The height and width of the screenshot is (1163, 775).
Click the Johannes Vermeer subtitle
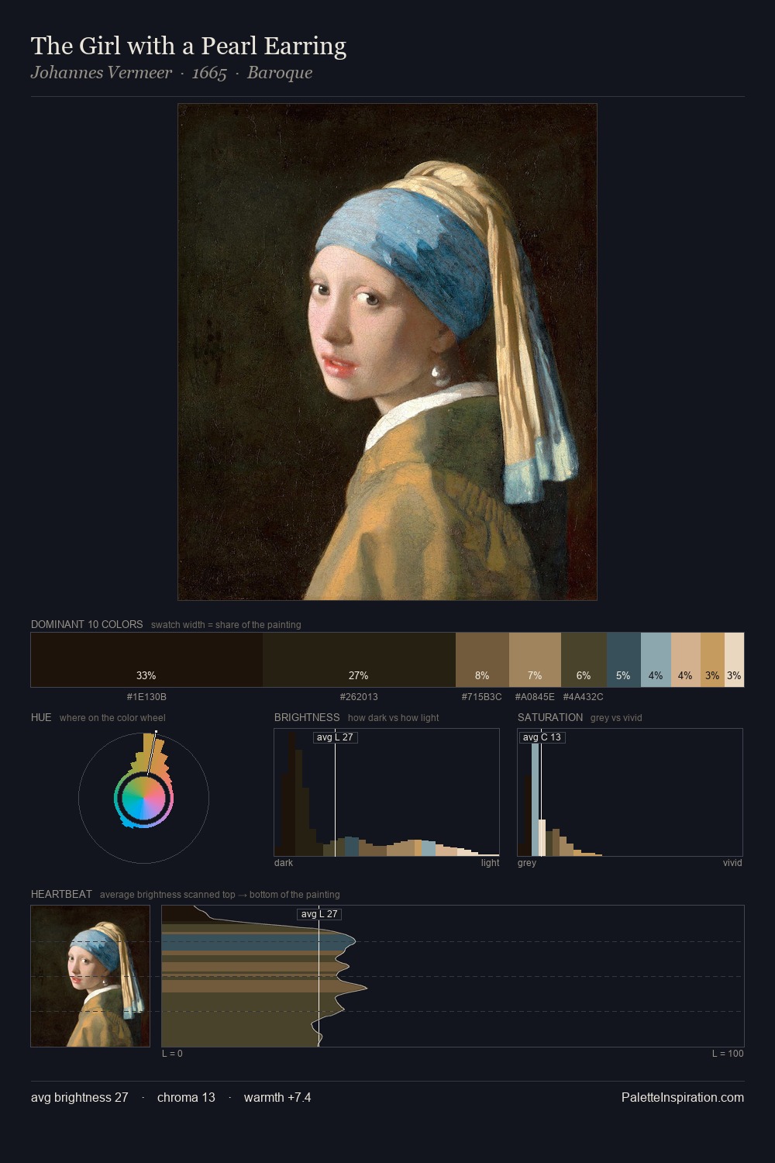[x=102, y=73]
